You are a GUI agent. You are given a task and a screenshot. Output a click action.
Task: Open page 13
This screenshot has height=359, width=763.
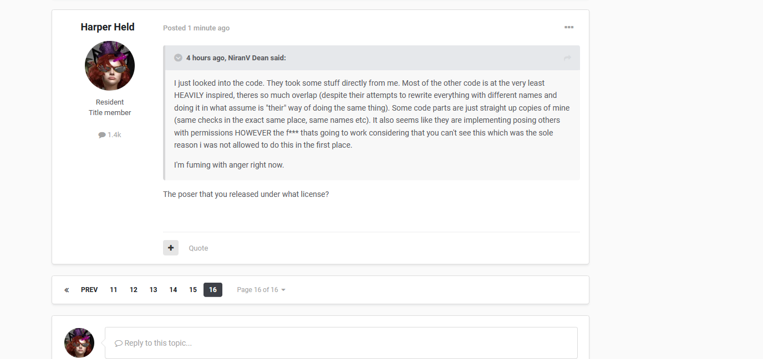click(154, 290)
